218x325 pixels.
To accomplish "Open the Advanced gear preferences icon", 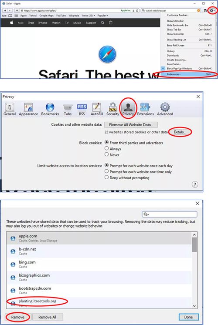I will 165,109.
